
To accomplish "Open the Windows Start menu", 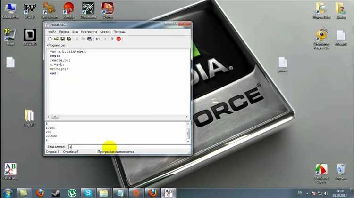I will coord(8,193).
